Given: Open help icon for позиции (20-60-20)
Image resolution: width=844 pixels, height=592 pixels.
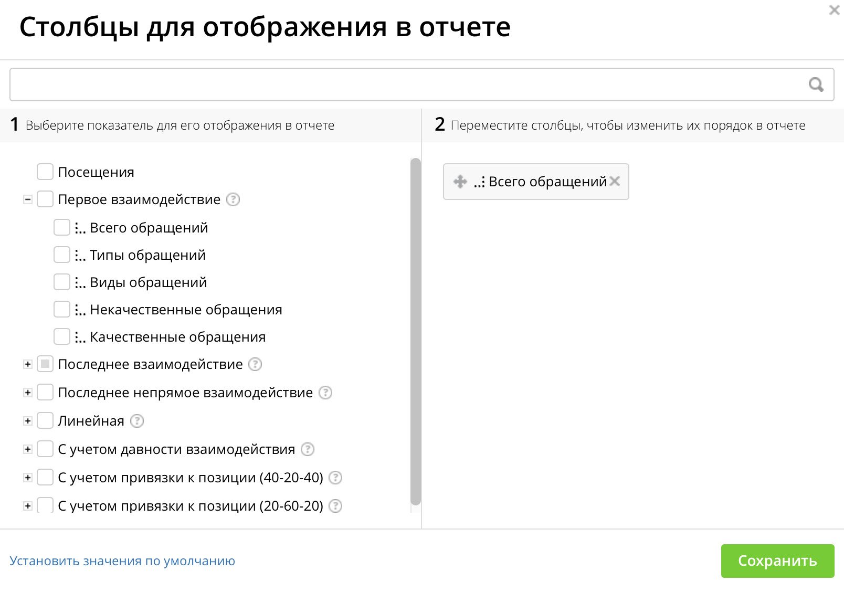Looking at the screenshot, I should click(x=335, y=506).
